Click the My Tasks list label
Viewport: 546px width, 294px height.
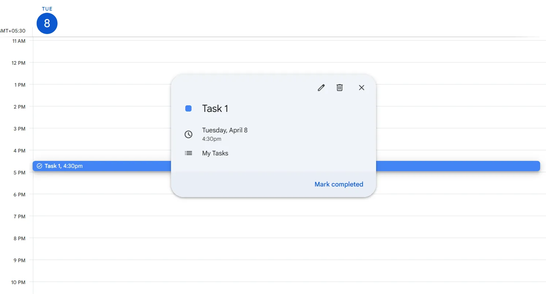click(215, 153)
